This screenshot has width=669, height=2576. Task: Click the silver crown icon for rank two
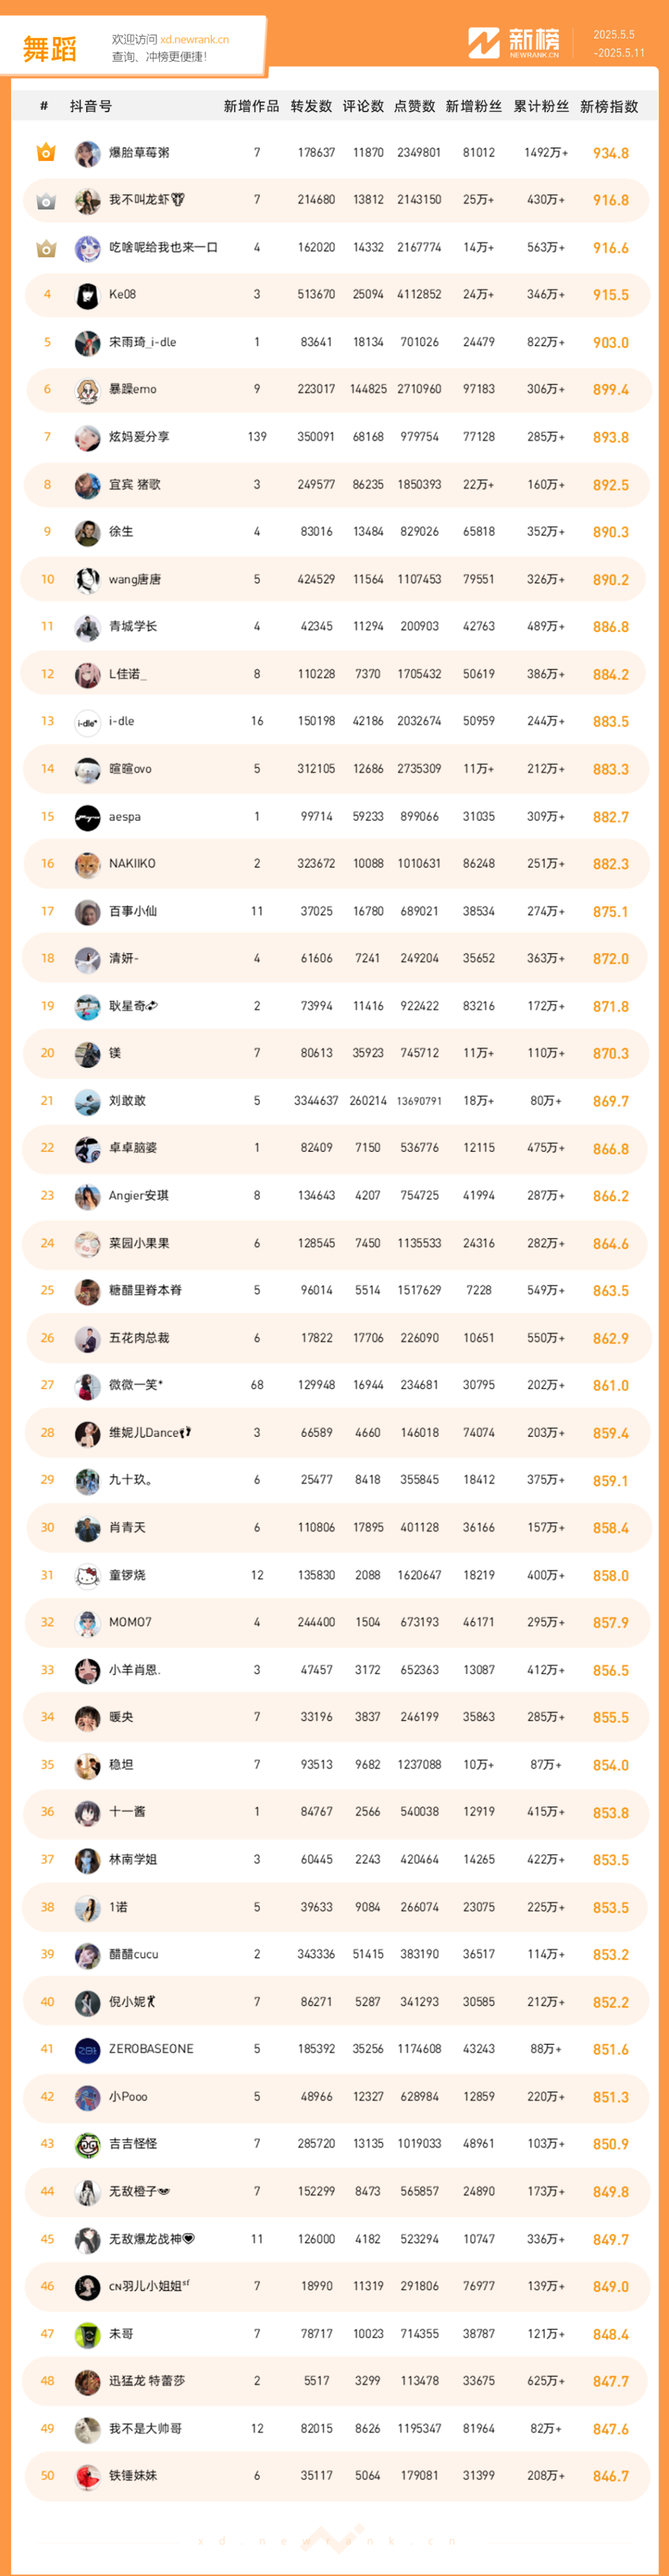click(46, 201)
